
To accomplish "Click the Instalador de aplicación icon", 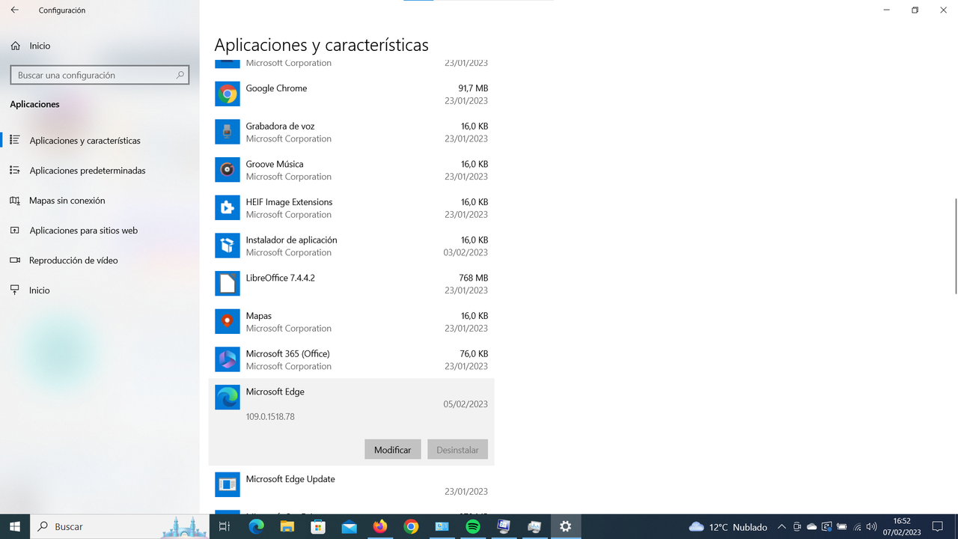I will coord(228,246).
